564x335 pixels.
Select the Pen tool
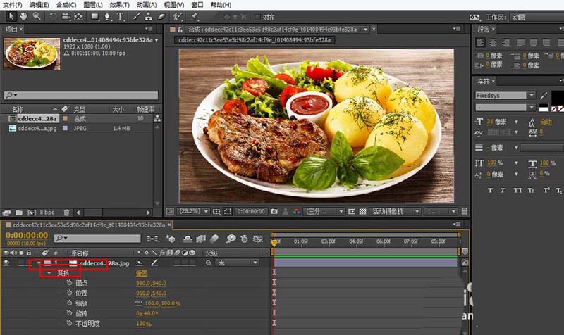pos(107,16)
